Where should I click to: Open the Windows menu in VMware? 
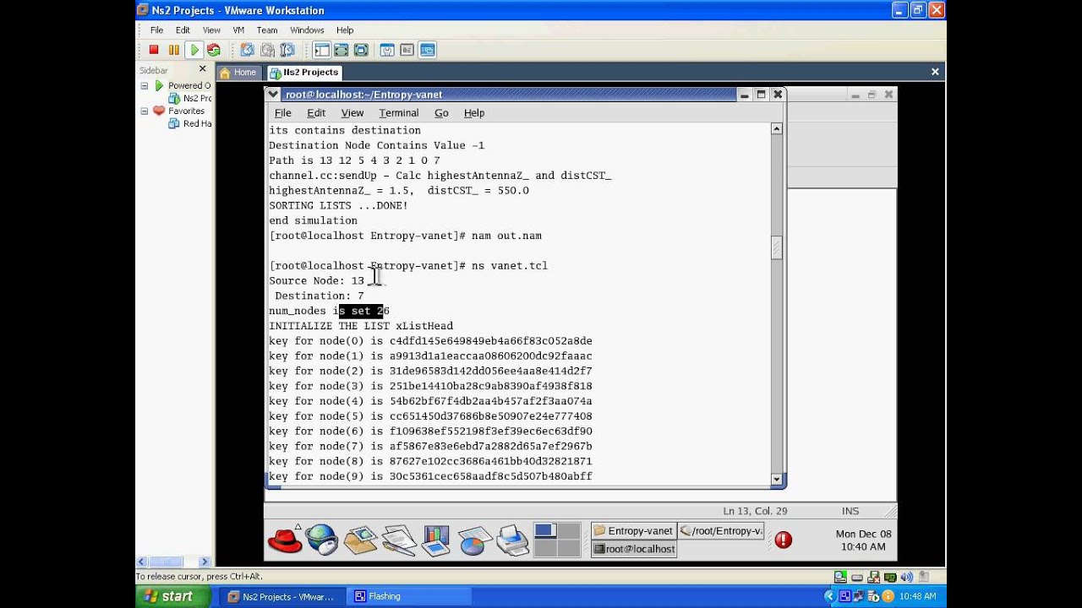[x=307, y=30]
